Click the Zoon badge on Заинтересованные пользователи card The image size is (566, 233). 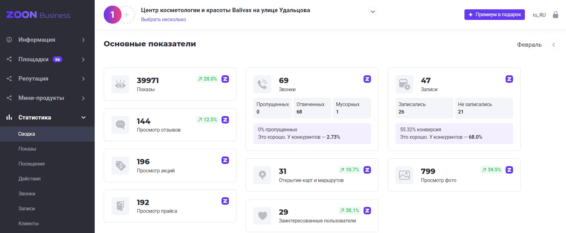tap(367, 211)
